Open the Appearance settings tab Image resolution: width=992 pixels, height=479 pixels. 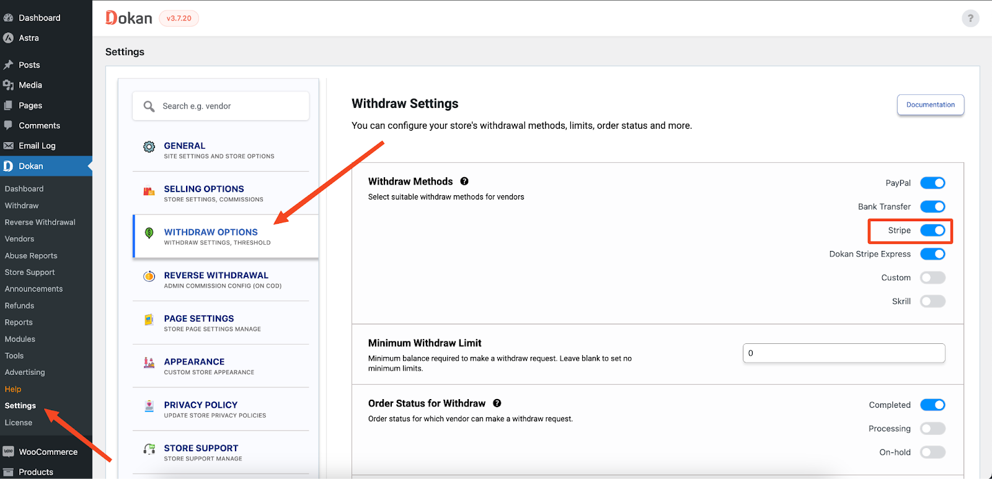point(221,366)
